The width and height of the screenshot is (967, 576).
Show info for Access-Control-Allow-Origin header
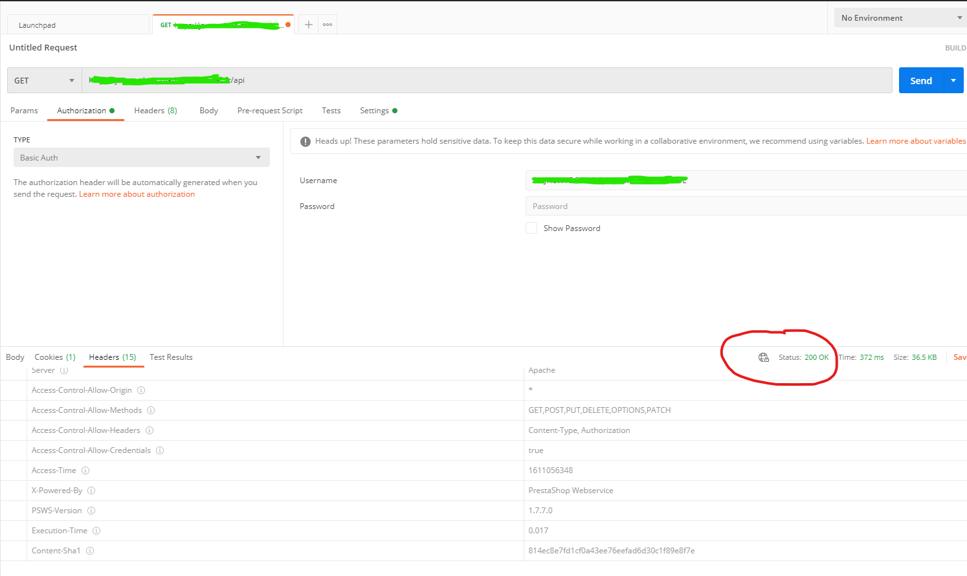point(141,390)
